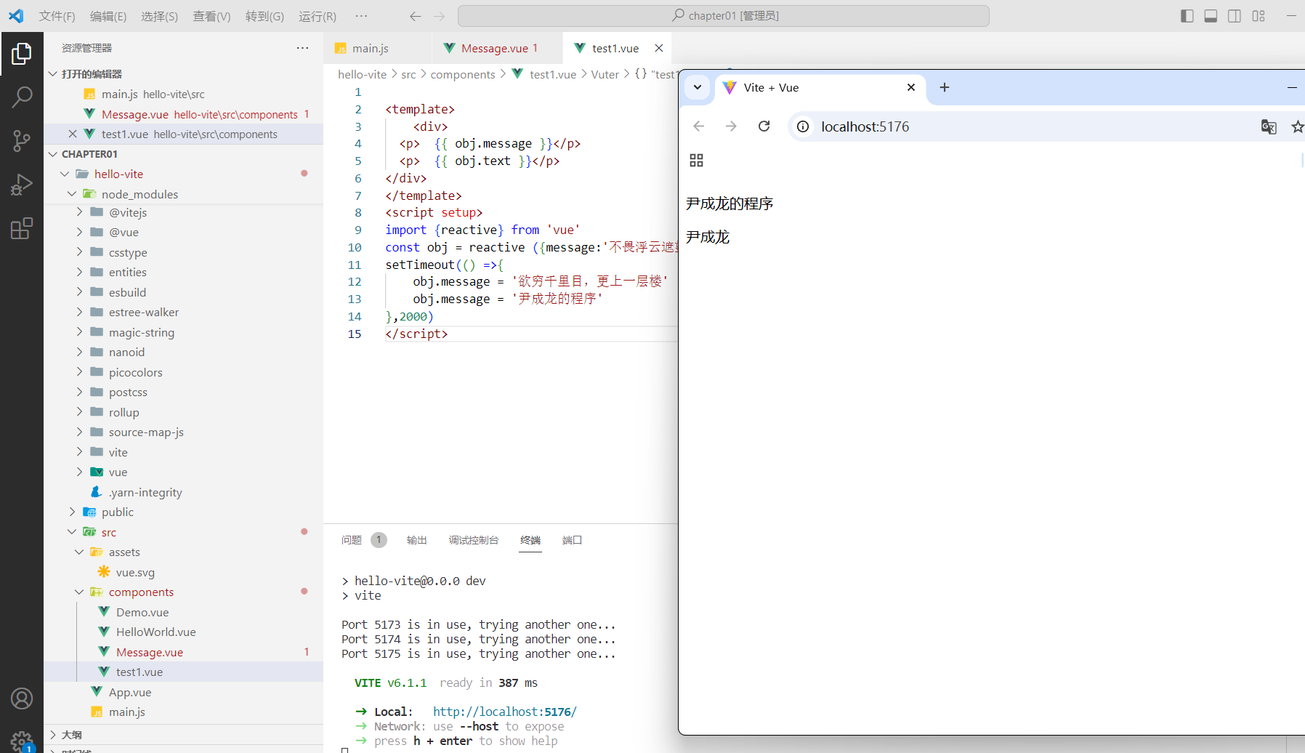Expand the @vitejs folder
Image resolution: width=1305 pixels, height=753 pixels.
click(x=79, y=212)
